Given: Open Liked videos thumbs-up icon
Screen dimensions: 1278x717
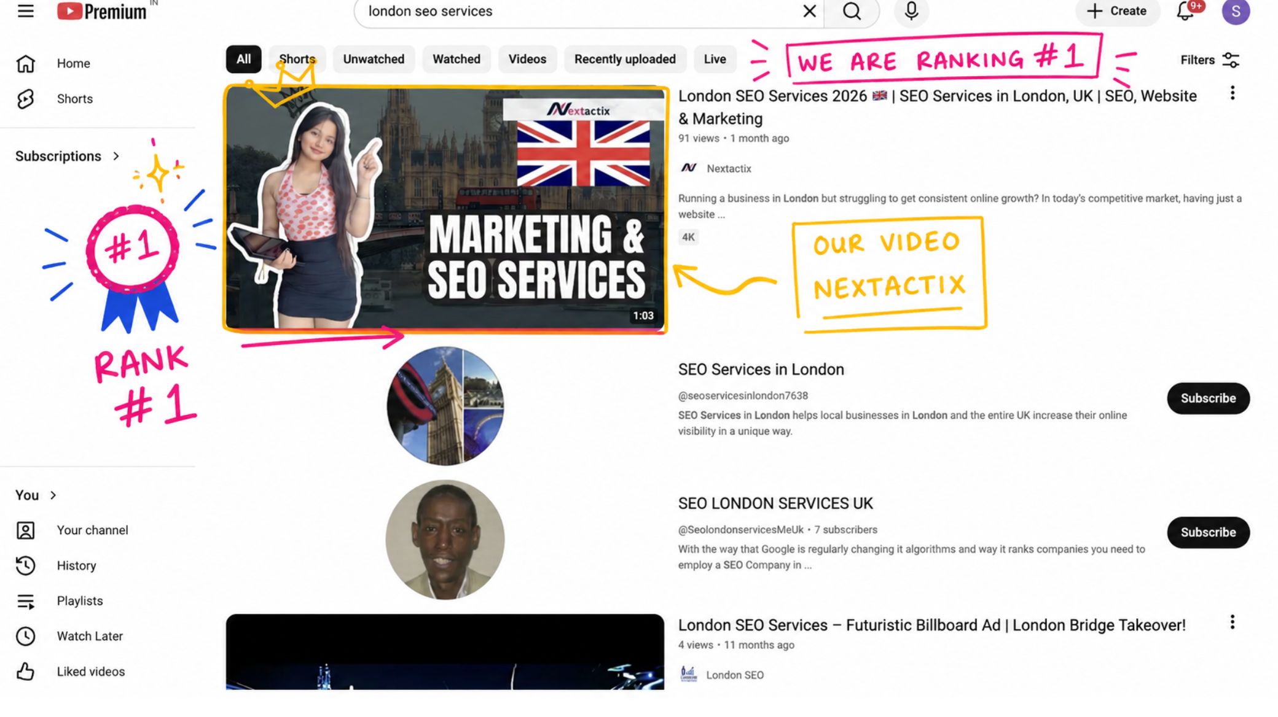Looking at the screenshot, I should click(x=25, y=672).
